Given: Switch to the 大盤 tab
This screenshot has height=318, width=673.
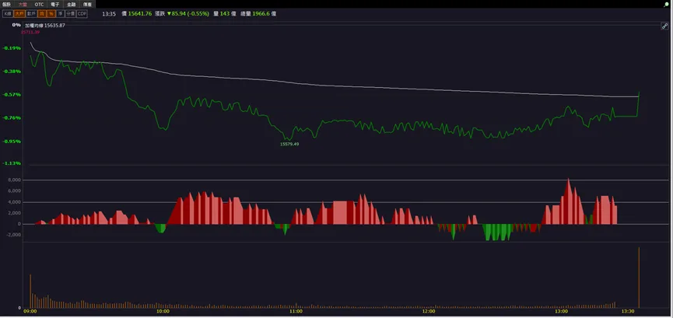Looking at the screenshot, I should 23,5.
